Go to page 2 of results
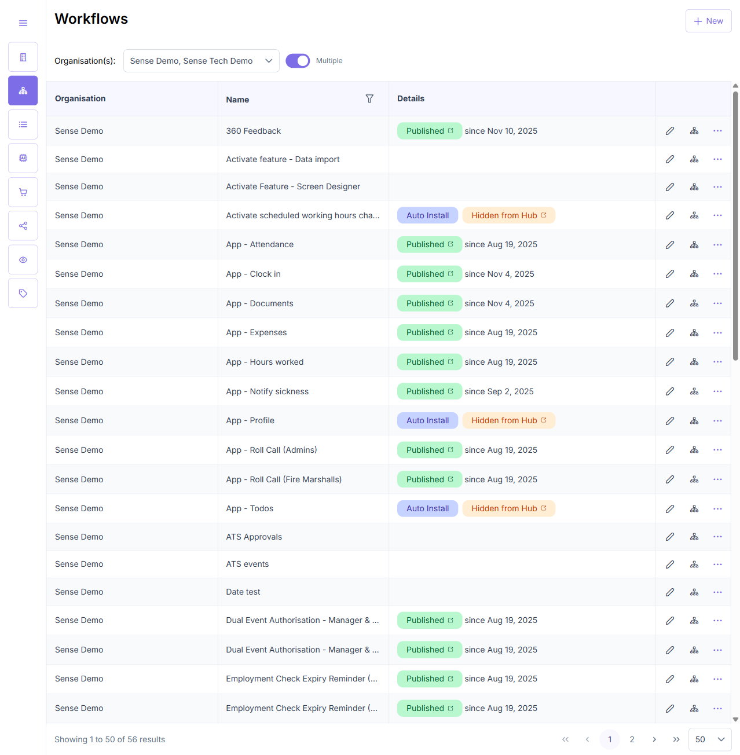Image resolution: width=740 pixels, height=755 pixels. [x=632, y=739]
